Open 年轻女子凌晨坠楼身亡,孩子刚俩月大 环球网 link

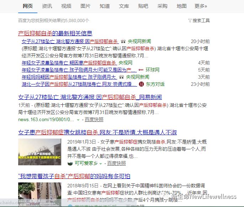(79, 70)
